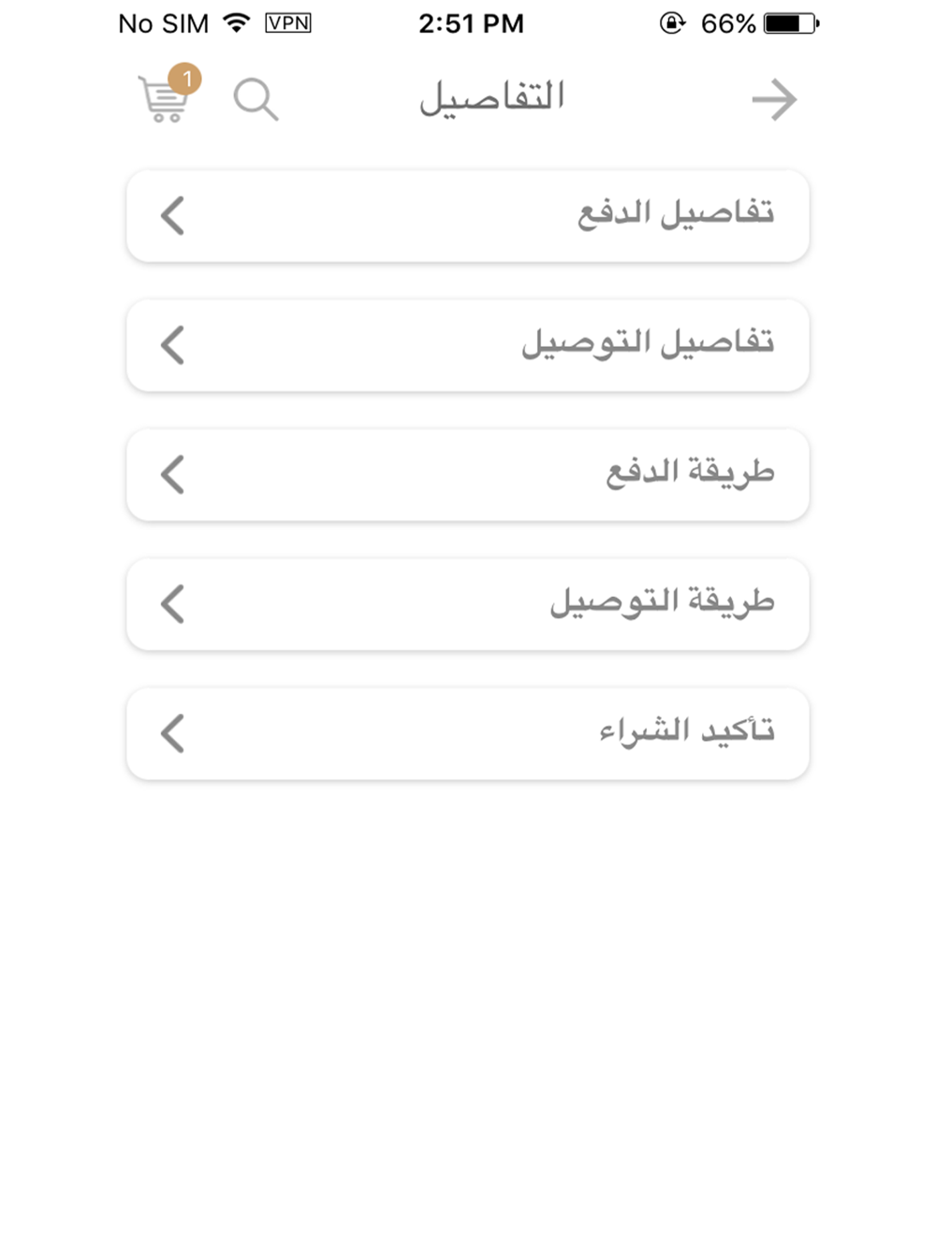Tap the VPN status indicator

point(287,22)
